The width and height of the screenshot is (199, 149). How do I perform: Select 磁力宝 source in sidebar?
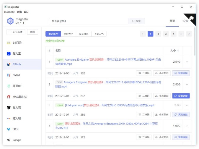tap(22, 54)
